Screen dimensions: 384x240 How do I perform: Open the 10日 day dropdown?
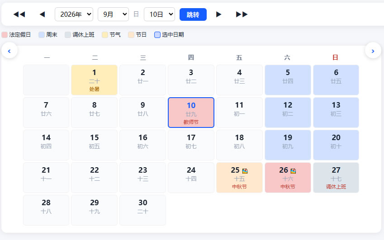point(159,14)
